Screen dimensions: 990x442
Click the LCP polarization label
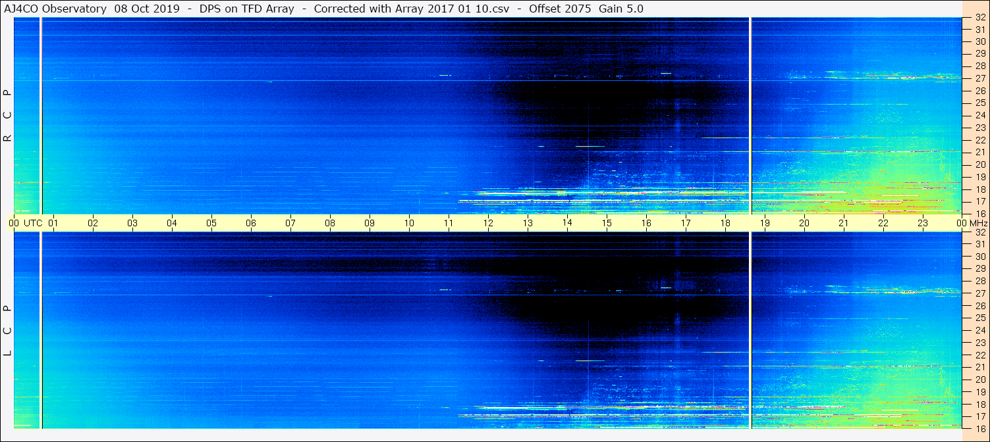[x=7, y=330]
